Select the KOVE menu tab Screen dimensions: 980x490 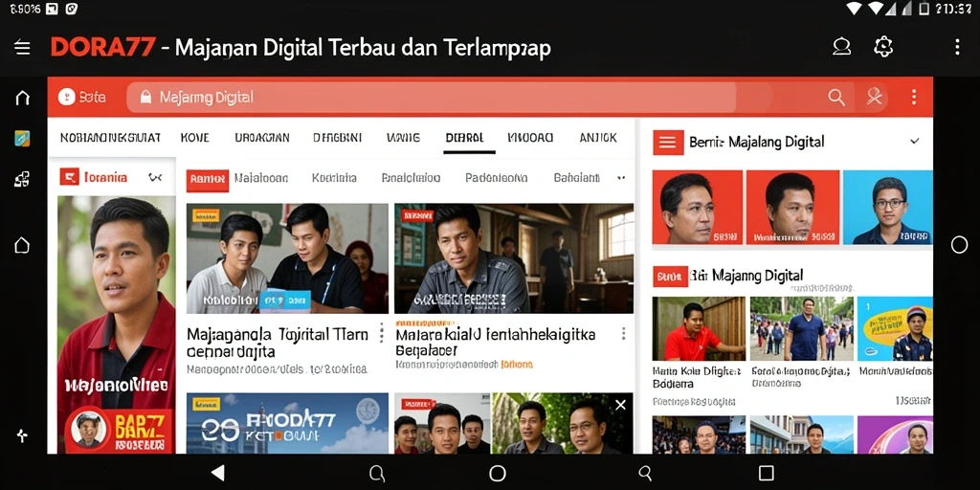tap(194, 138)
